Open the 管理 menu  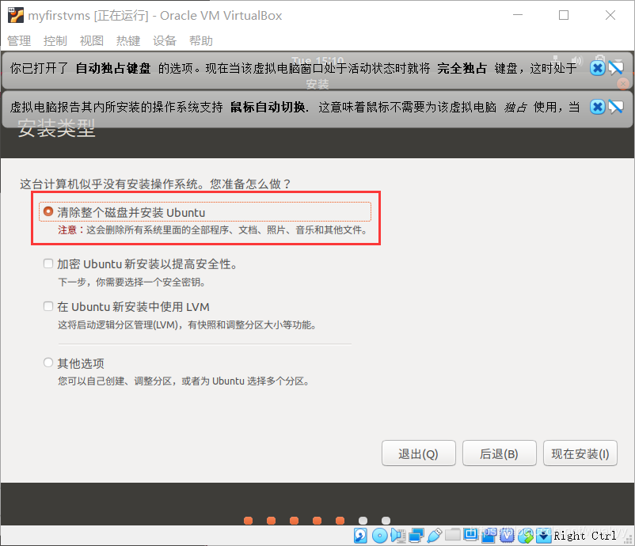click(19, 41)
